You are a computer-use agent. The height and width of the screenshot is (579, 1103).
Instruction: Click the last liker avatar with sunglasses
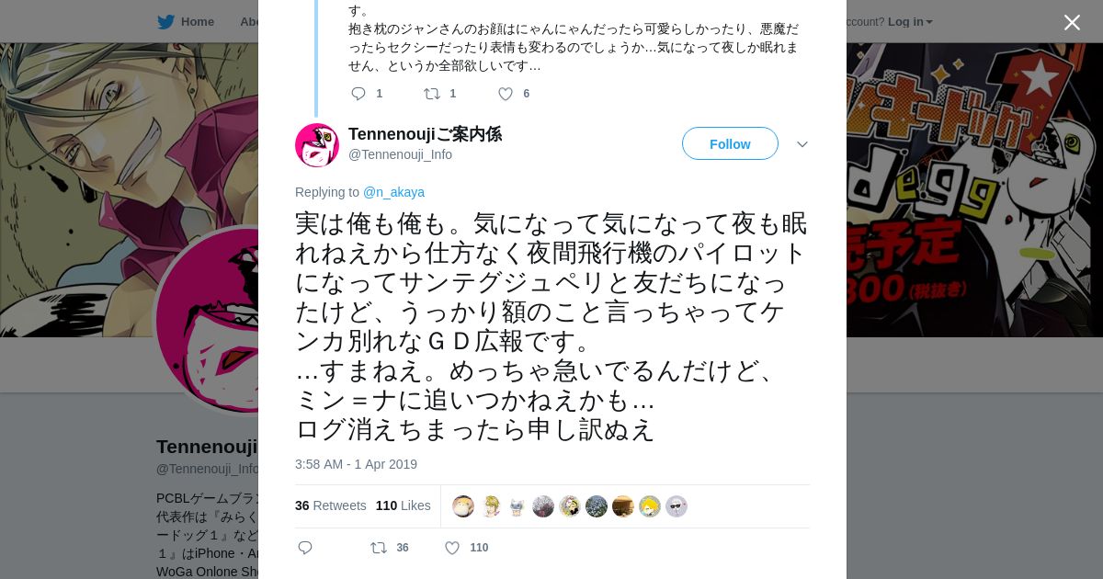point(677,506)
